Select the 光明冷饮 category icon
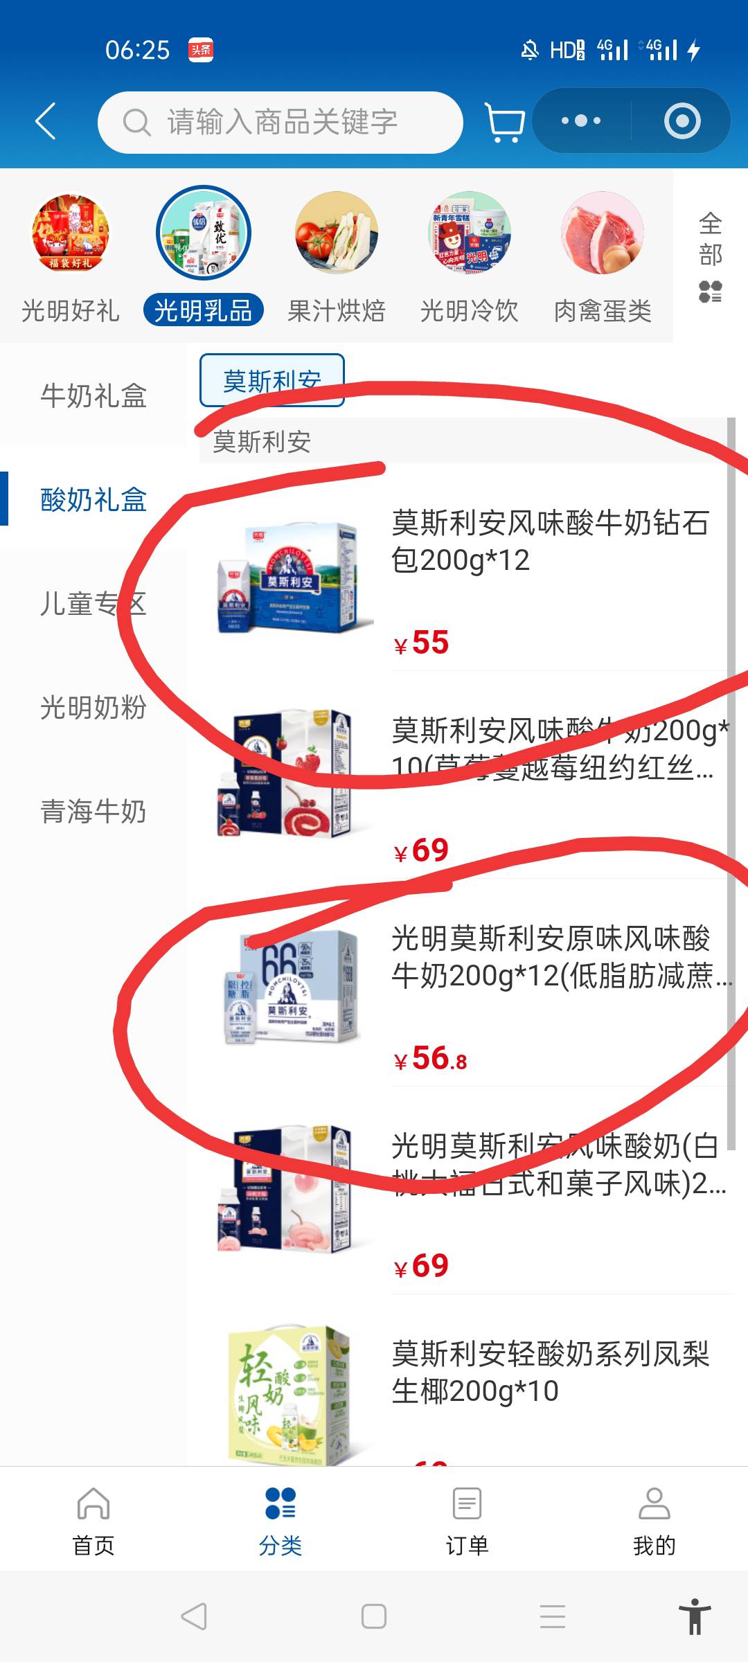 (470, 233)
